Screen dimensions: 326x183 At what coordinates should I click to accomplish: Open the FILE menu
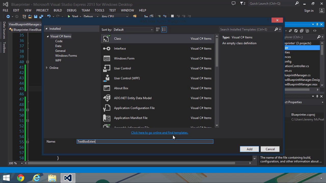pyautogui.click(x=5, y=10)
